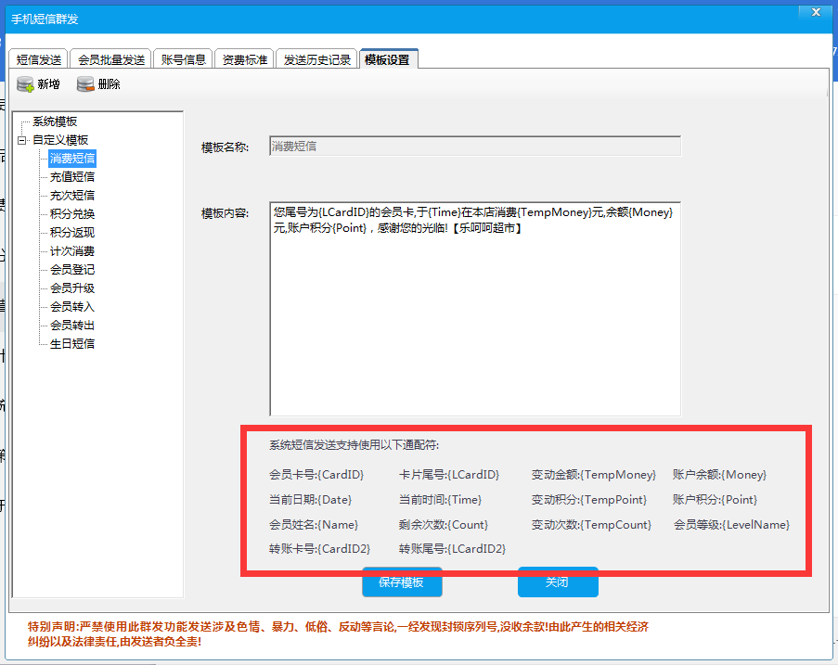The image size is (838, 665).
Task: Select the 系统模板 tree node
Action: pyautogui.click(x=55, y=121)
